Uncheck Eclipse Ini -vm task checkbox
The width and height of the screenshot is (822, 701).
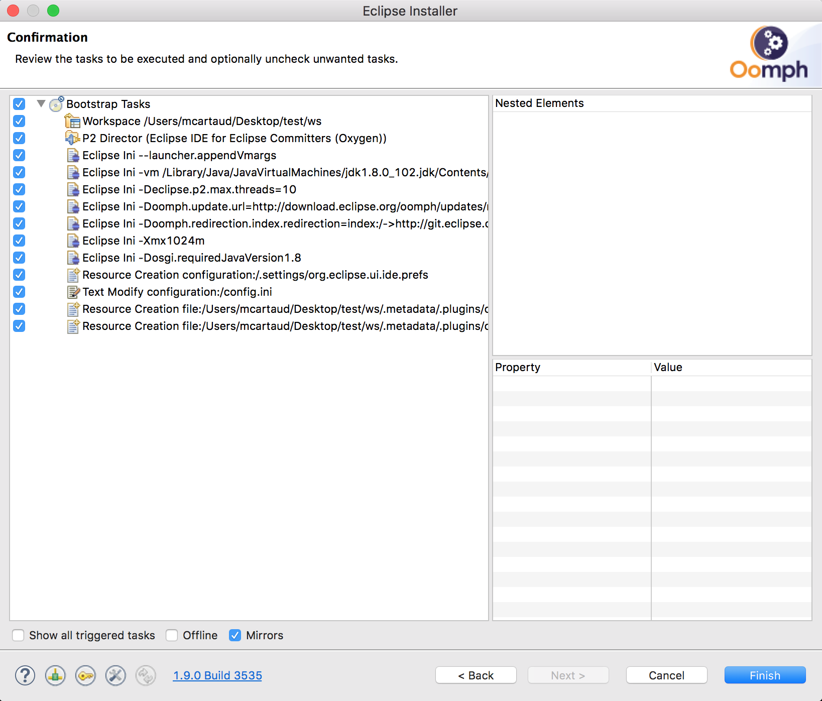tap(19, 172)
